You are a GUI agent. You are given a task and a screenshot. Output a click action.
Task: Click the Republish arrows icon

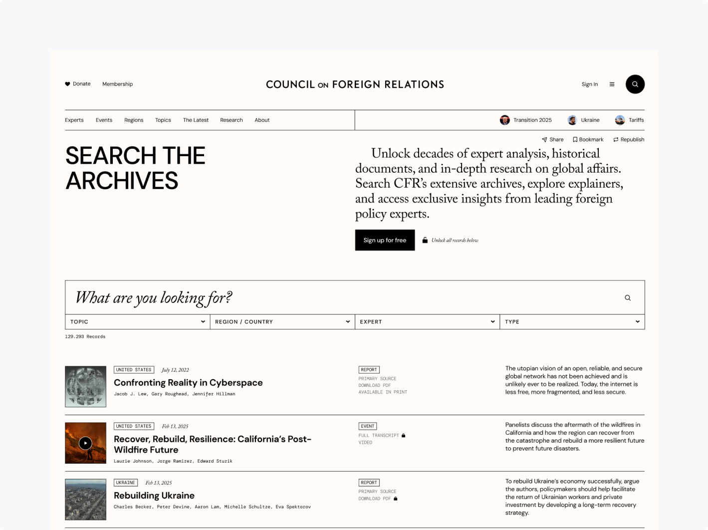(x=616, y=140)
